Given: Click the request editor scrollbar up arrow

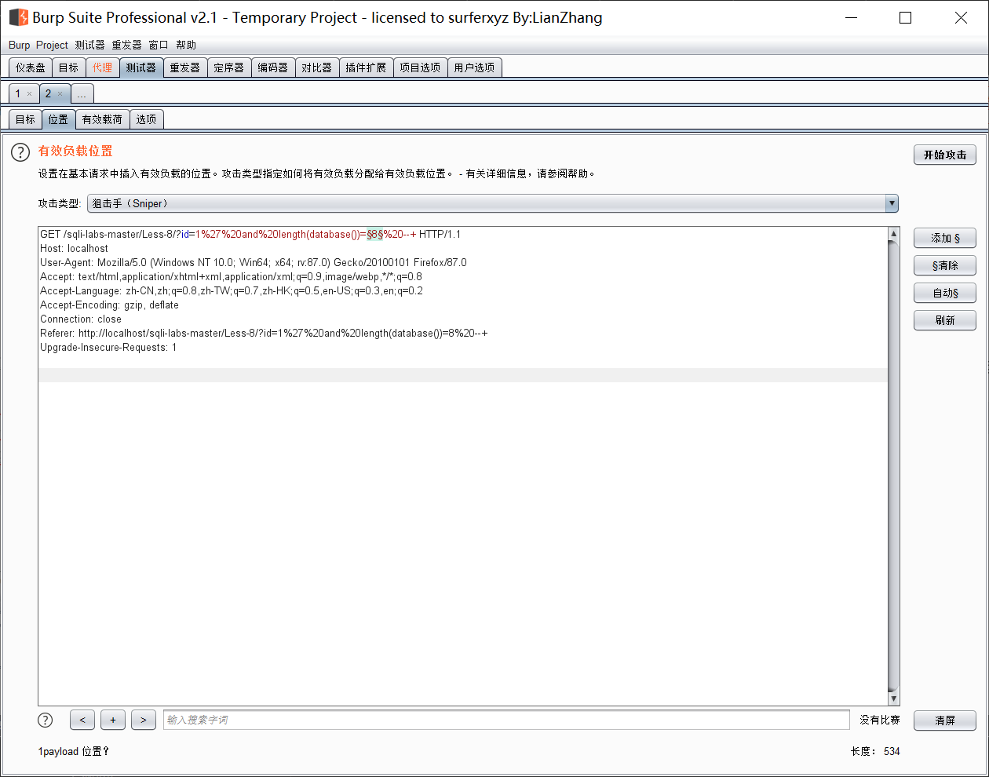Looking at the screenshot, I should pyautogui.click(x=893, y=234).
